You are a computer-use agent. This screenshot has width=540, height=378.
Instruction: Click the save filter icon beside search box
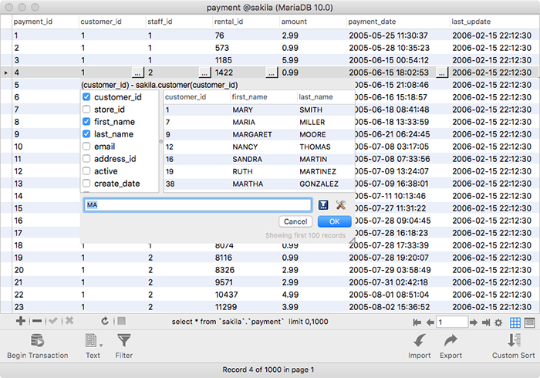[323, 205]
